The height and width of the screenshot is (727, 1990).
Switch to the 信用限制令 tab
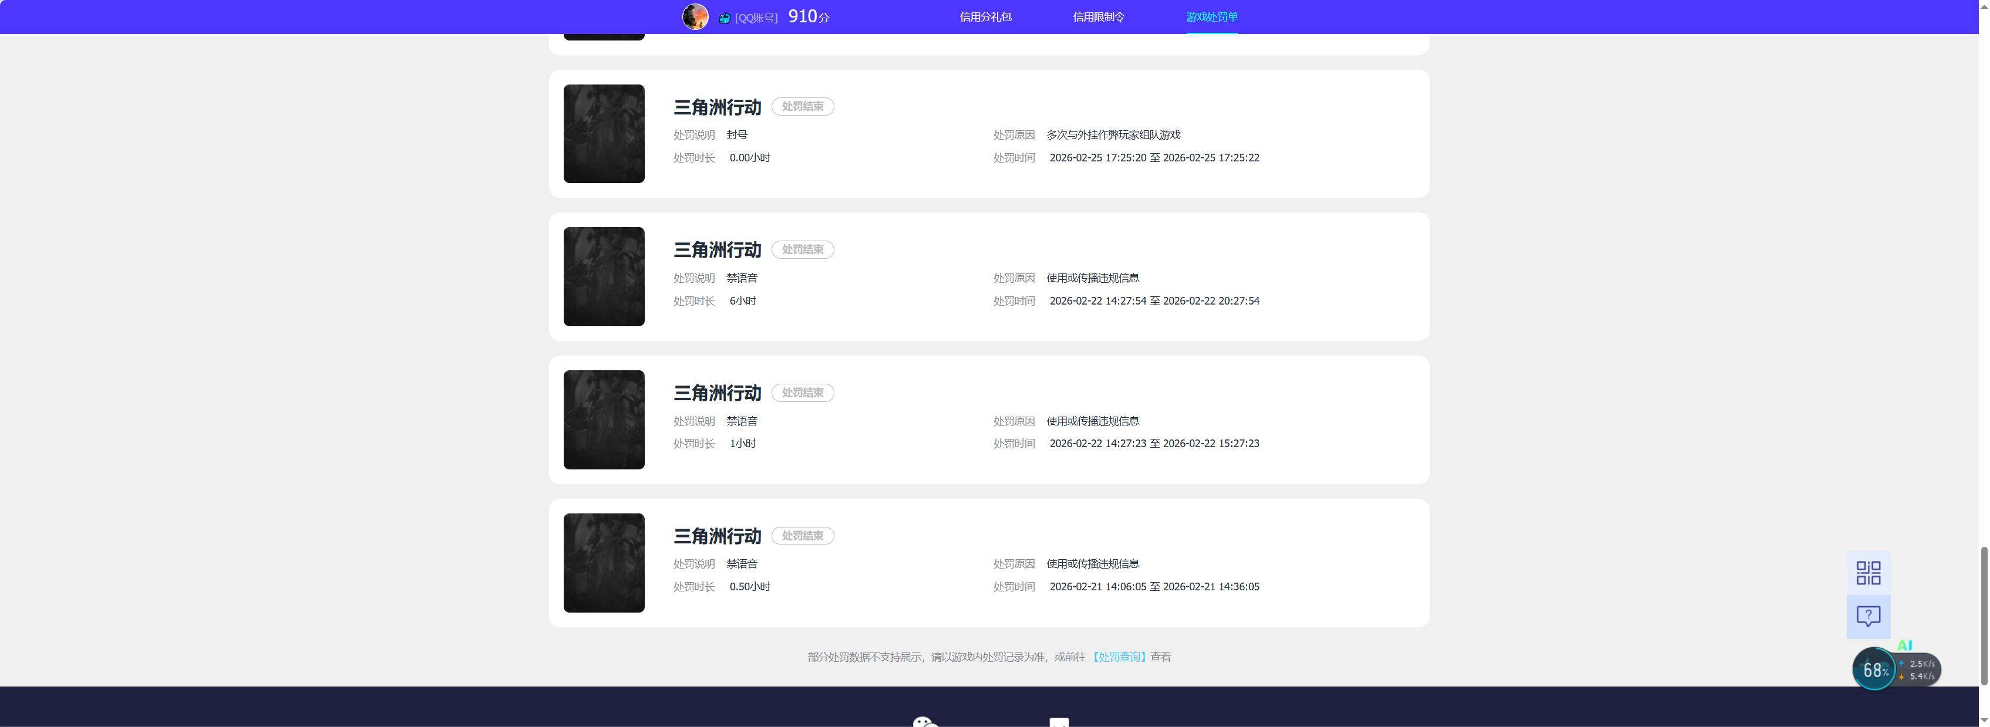1099,17
